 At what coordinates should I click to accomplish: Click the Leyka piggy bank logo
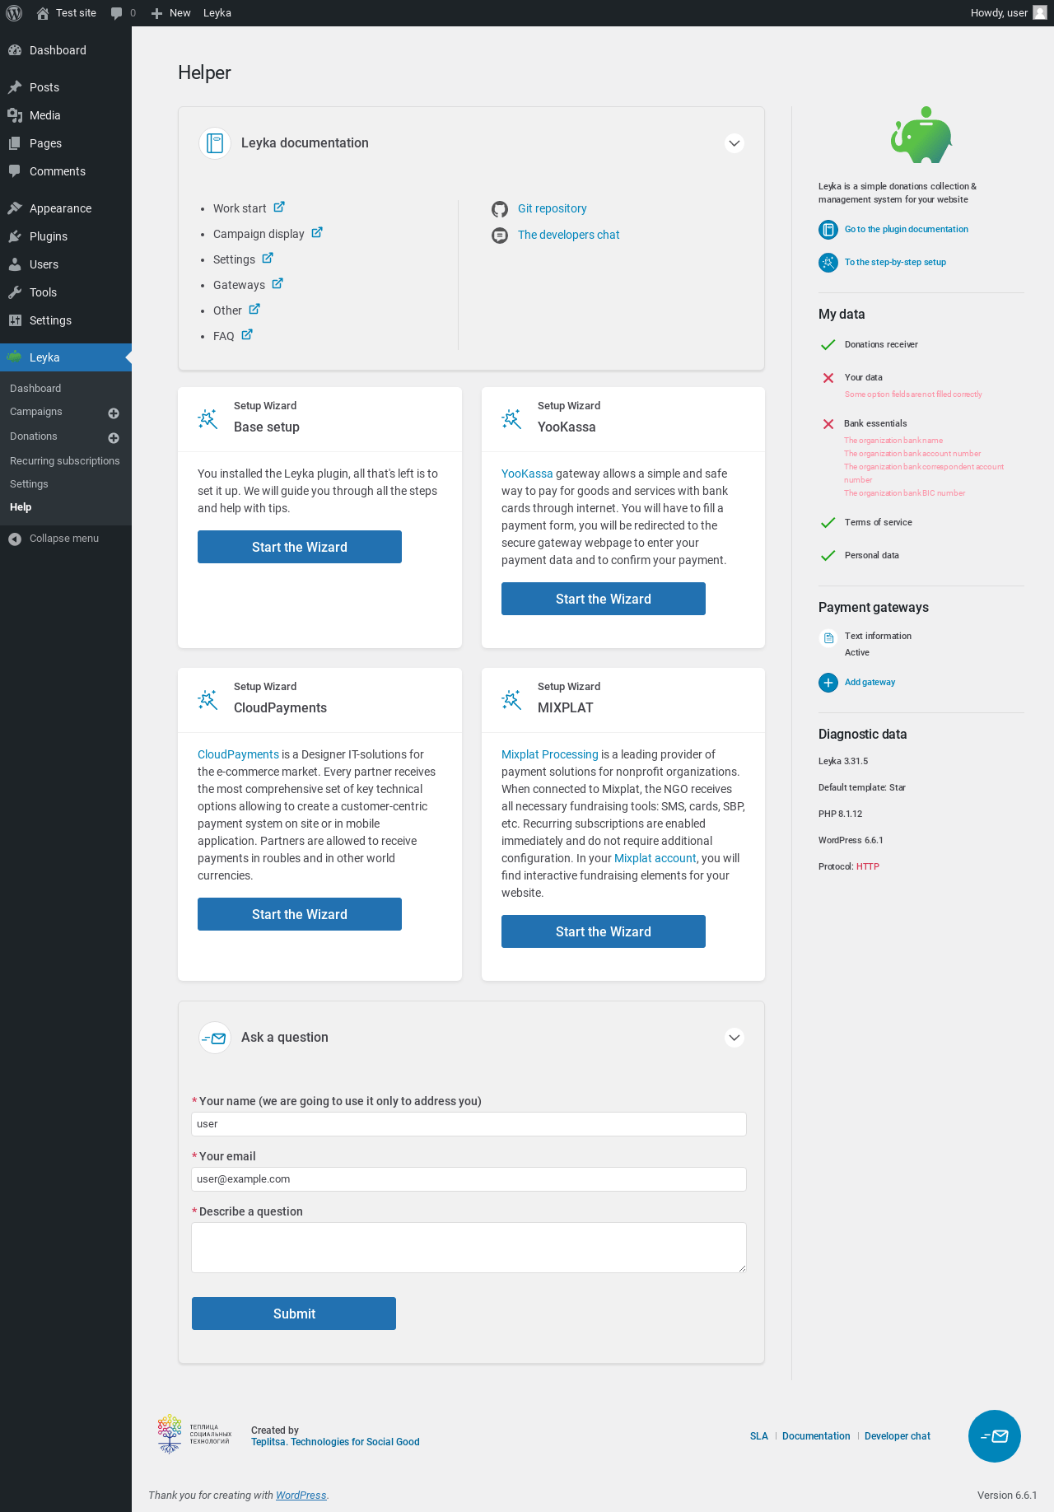(921, 136)
